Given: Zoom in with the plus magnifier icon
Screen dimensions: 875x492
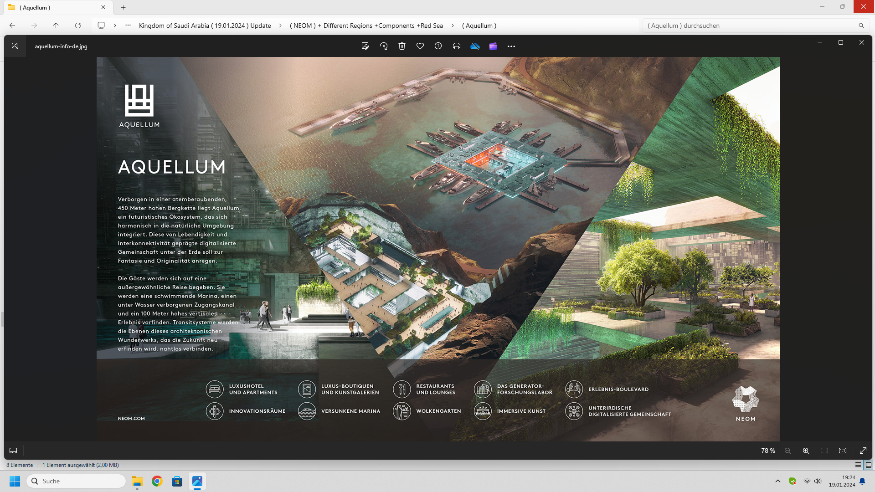Looking at the screenshot, I should tap(806, 451).
